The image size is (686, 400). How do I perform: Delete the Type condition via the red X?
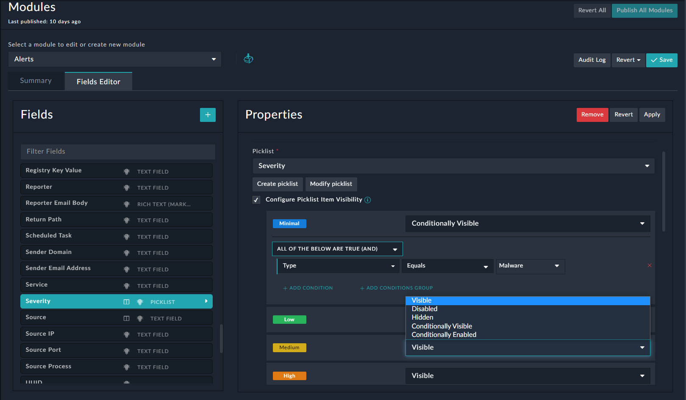(x=649, y=265)
